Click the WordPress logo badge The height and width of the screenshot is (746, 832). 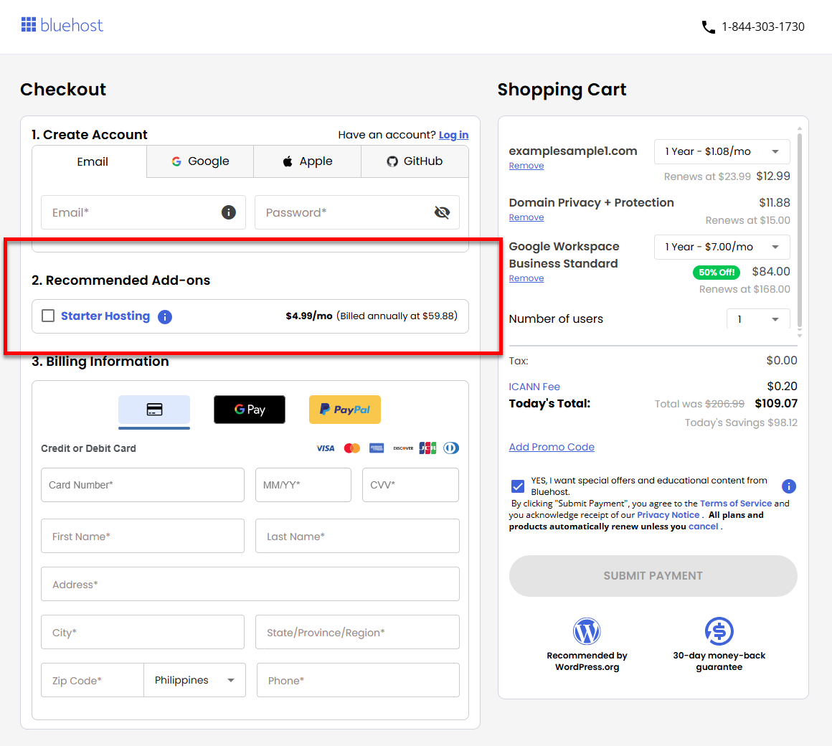click(587, 631)
